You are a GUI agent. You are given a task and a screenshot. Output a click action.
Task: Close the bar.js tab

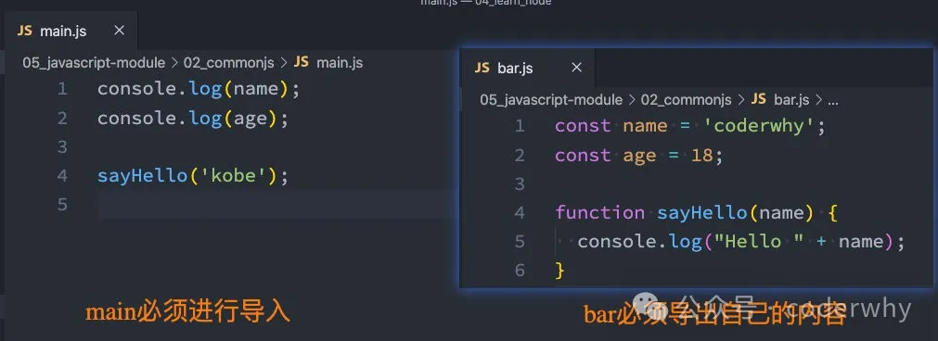click(577, 68)
